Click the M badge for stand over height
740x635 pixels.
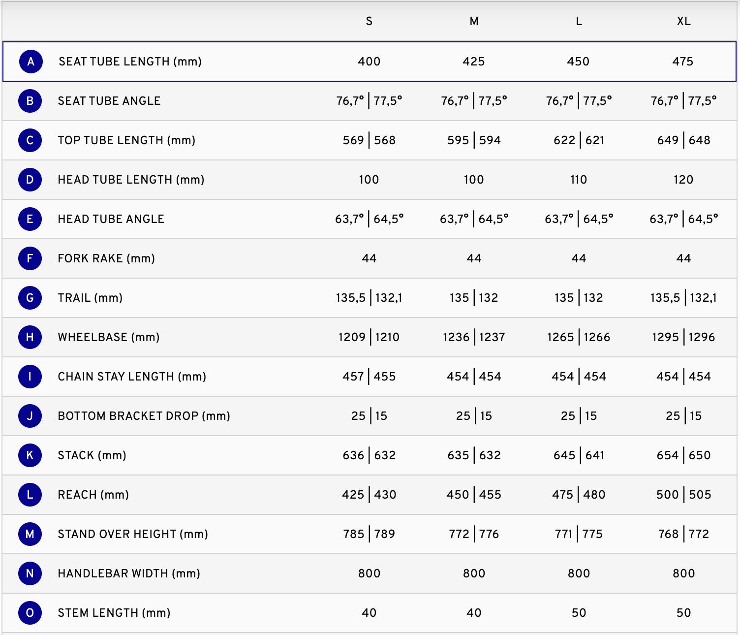[x=30, y=534]
